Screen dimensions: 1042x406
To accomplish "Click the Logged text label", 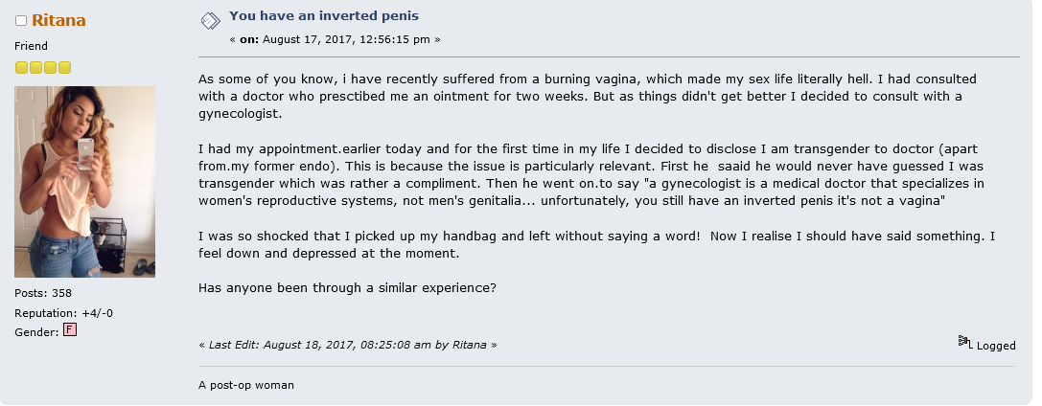I will pyautogui.click(x=995, y=346).
